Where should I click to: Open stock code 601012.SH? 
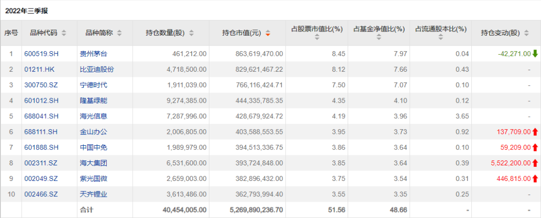(x=42, y=101)
